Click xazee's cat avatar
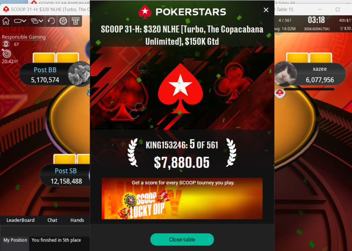352x251 pixels. click(x=286, y=73)
